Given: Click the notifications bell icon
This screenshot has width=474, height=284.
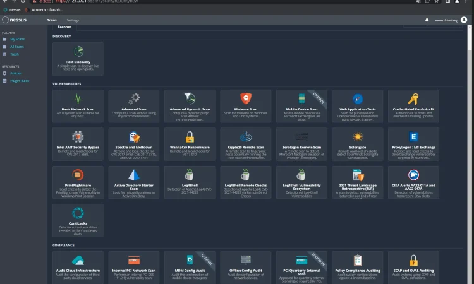Looking at the screenshot, I should [x=427, y=20].
